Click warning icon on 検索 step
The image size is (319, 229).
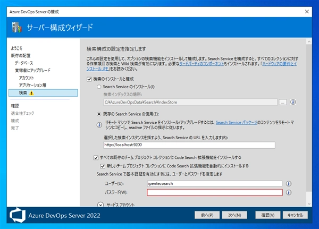click(31, 93)
